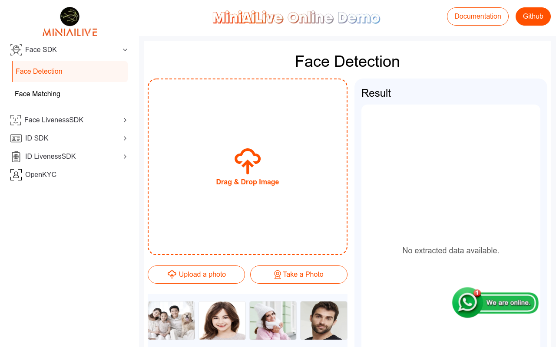556x347 pixels.
Task: Click the cloud upload icon in drop zone
Action: pyautogui.click(x=248, y=161)
